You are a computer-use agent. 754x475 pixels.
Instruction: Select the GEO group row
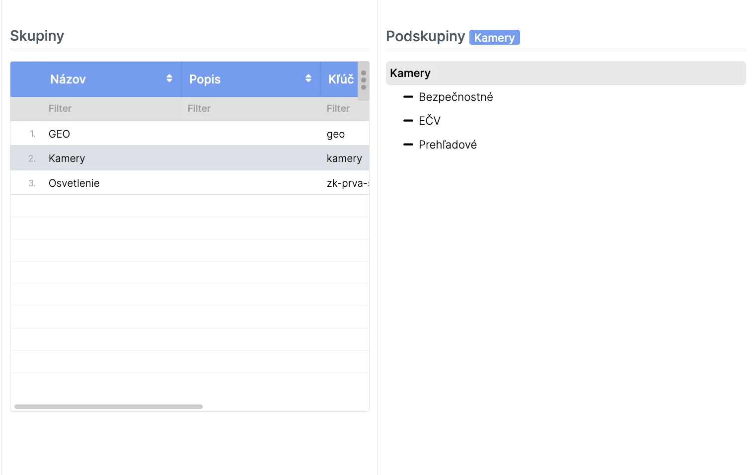(x=60, y=134)
